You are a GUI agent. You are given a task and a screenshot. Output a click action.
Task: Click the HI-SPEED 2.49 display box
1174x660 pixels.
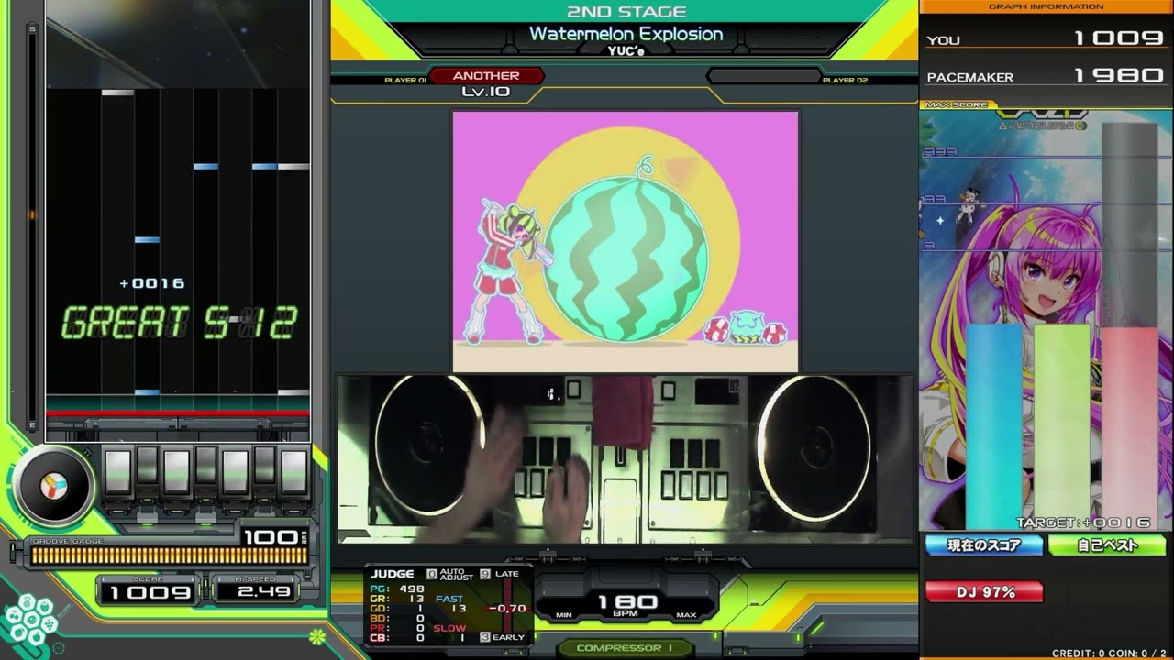pyautogui.click(x=258, y=589)
